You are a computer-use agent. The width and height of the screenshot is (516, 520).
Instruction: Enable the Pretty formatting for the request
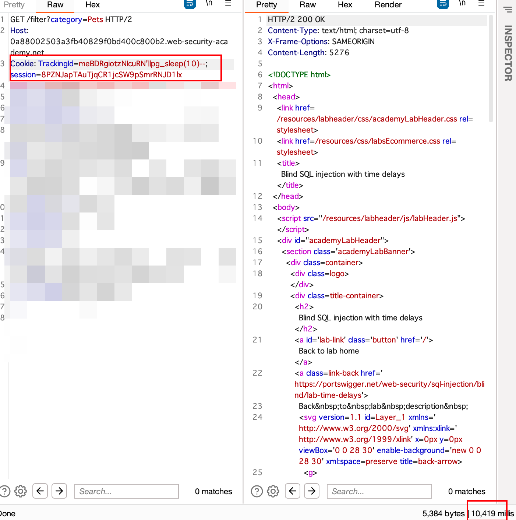click(x=14, y=5)
